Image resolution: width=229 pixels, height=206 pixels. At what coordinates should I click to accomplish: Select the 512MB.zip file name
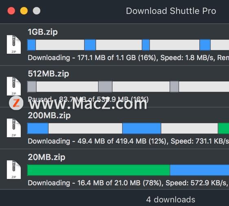(x=48, y=74)
